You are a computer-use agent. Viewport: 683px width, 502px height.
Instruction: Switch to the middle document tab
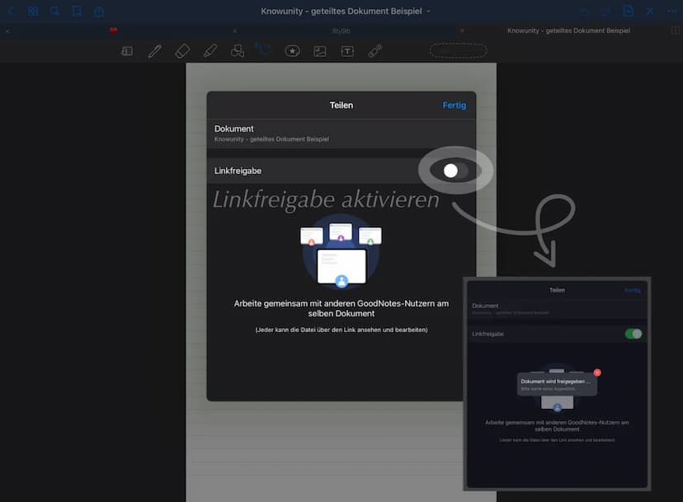coord(341,31)
